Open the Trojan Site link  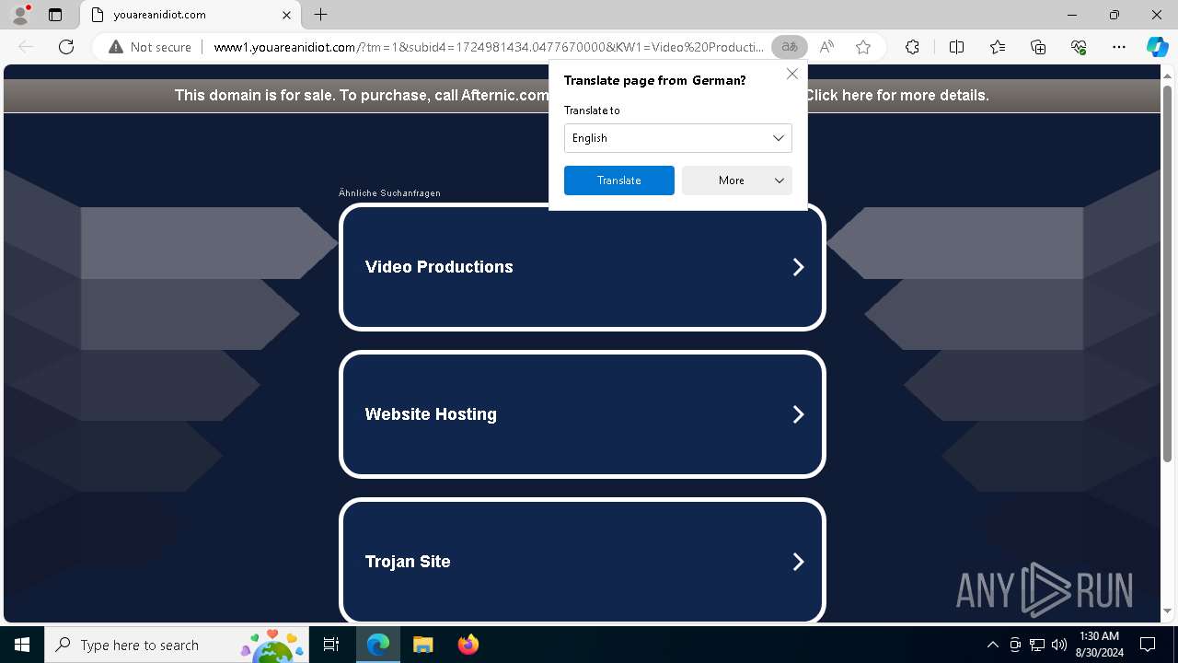tap(408, 562)
